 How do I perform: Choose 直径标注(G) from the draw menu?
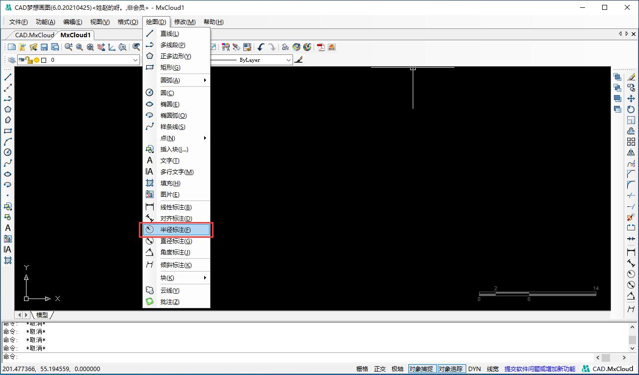[x=176, y=241]
